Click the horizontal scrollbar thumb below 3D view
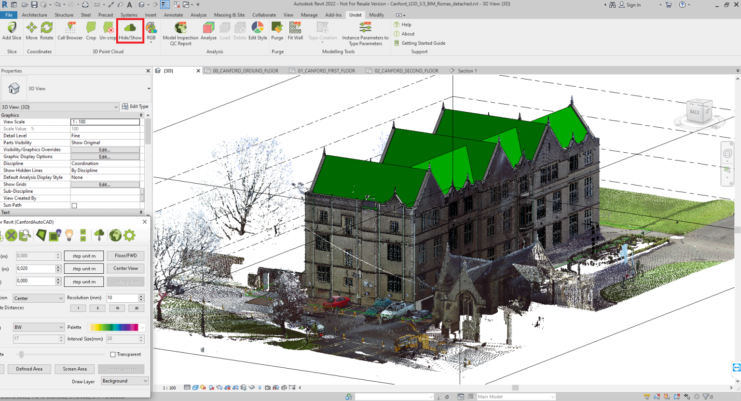This screenshot has width=741, height=401. 515,388
